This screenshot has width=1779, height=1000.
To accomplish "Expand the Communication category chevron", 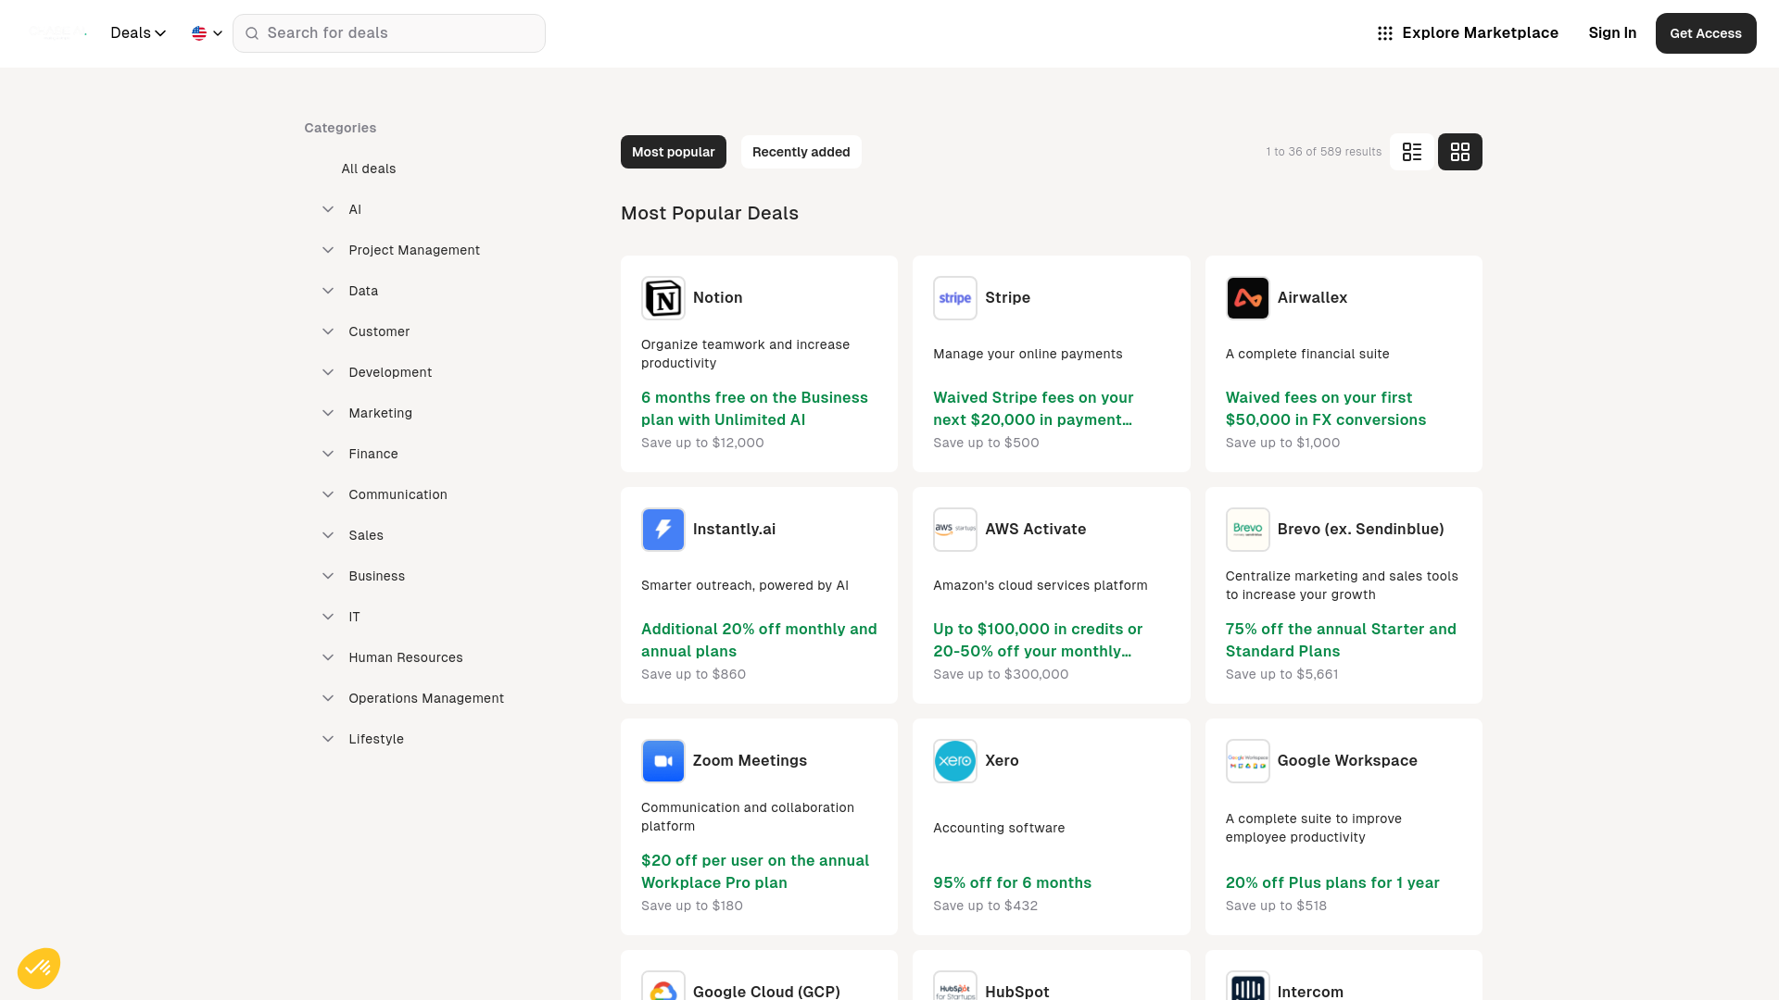I will pyautogui.click(x=328, y=494).
